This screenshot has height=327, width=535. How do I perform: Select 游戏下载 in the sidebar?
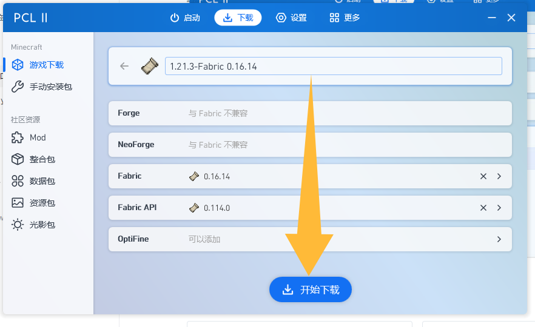pos(48,65)
